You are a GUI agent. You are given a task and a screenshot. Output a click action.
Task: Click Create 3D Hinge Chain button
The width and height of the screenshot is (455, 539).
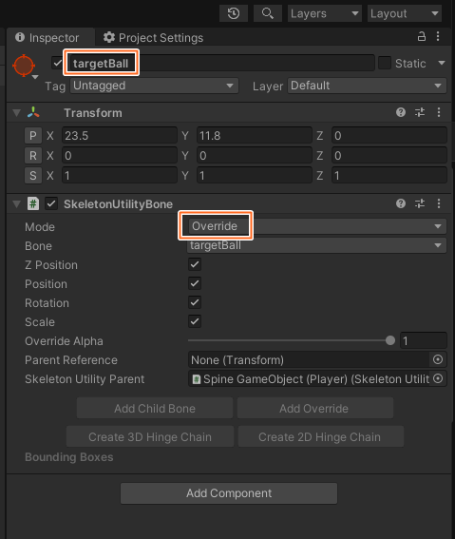150,436
